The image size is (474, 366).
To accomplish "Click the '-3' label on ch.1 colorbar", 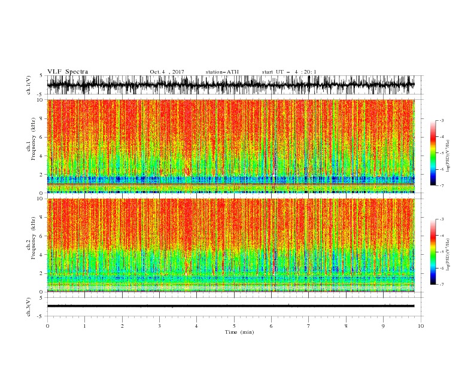I will 442,120.
